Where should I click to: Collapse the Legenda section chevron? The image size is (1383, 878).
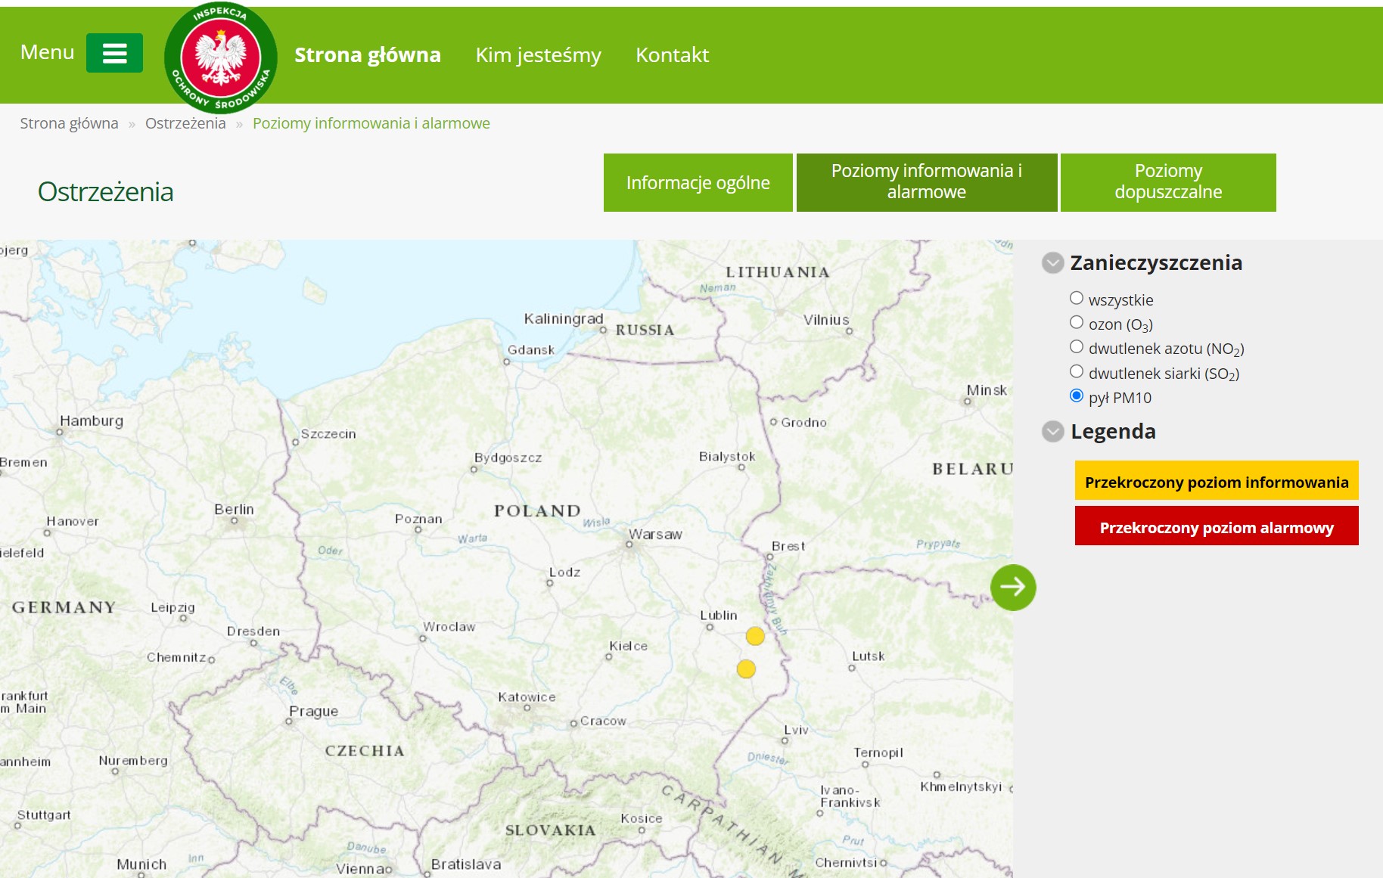[x=1052, y=432]
